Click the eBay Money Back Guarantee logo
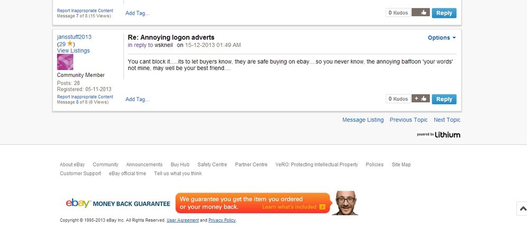The image size is (527, 233). coord(118,203)
